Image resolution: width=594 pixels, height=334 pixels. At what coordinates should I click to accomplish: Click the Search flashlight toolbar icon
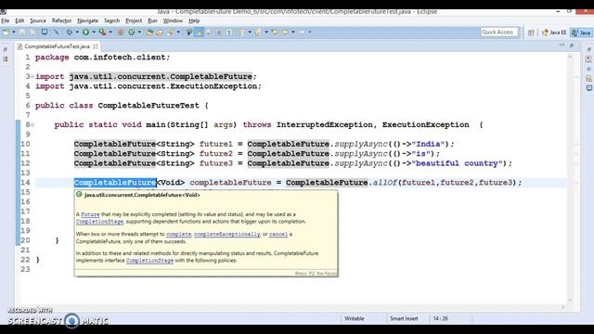[x=170, y=32]
